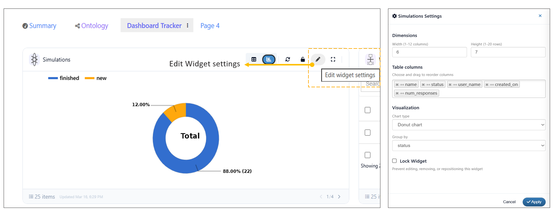Click the Width columns input field
The image size is (558, 217).
pos(429,52)
